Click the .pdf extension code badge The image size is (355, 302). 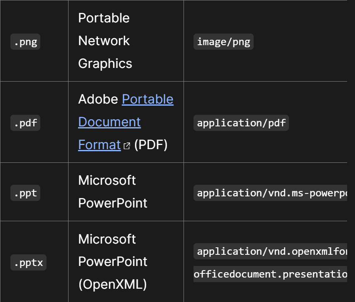(25, 123)
